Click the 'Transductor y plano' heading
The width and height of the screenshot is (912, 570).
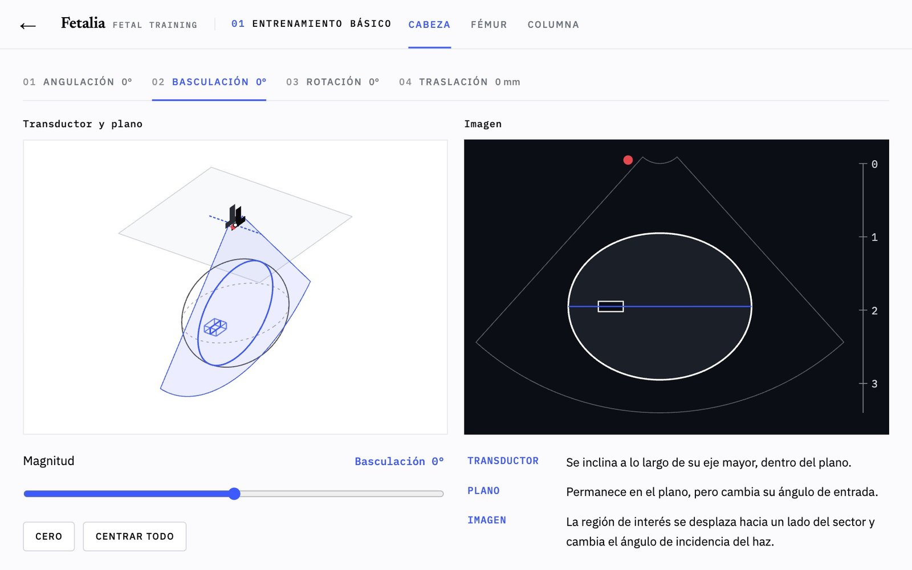tap(83, 124)
